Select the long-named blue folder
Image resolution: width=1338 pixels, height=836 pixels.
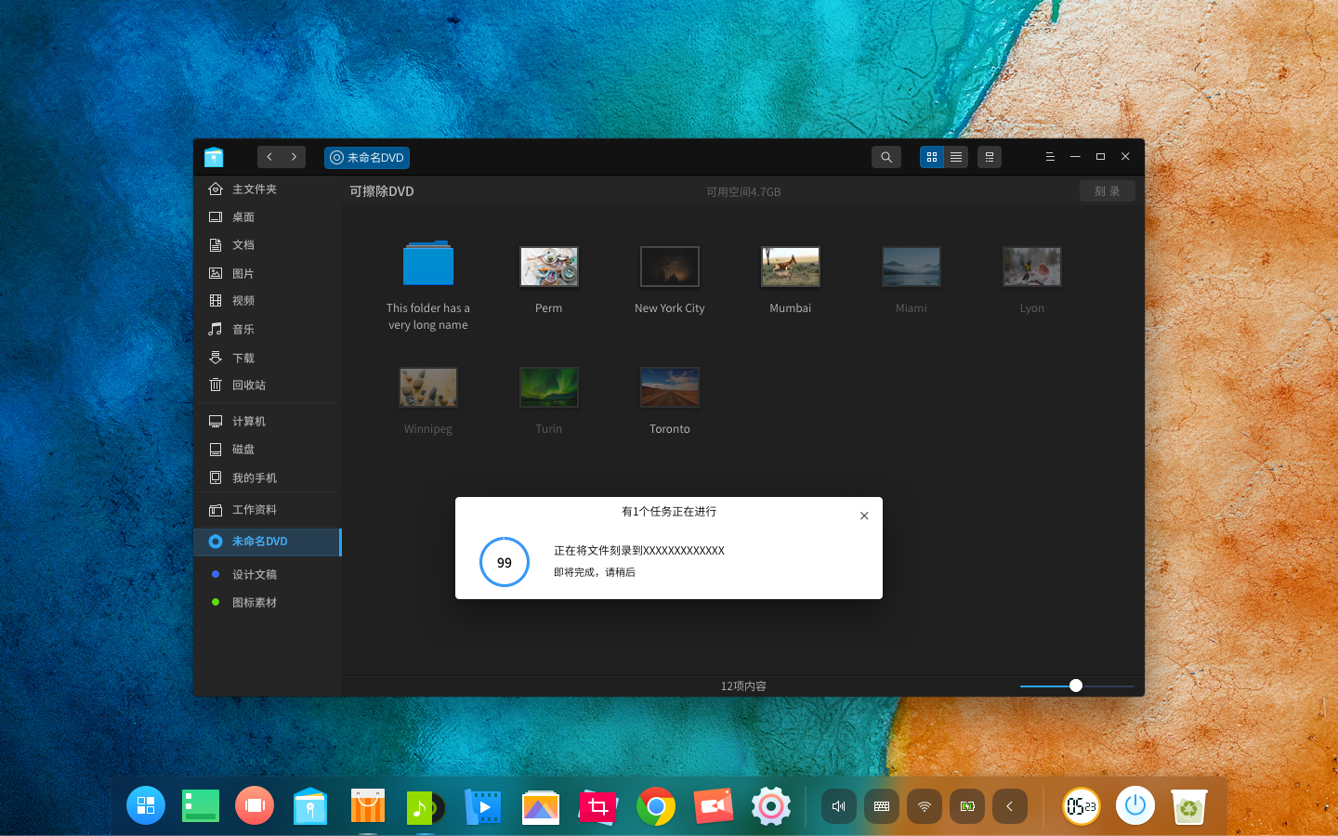click(428, 265)
